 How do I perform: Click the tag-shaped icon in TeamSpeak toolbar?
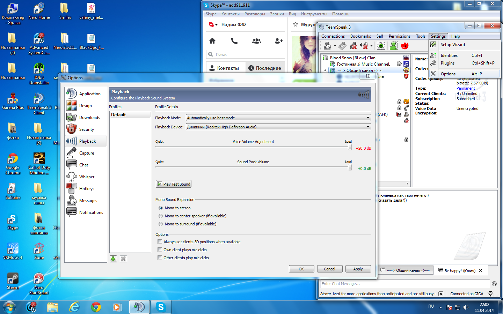pos(343,46)
